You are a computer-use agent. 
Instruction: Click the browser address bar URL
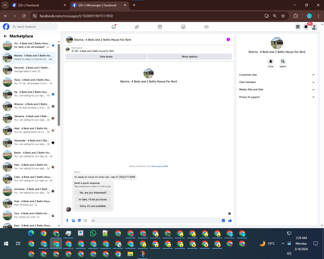click(x=76, y=16)
